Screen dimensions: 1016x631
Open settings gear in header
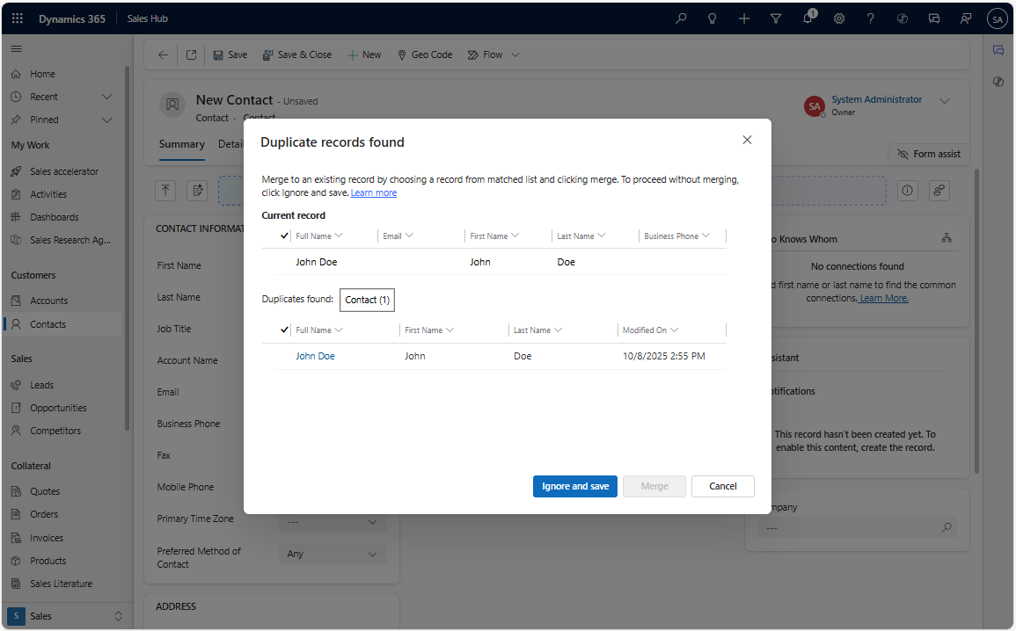[839, 18]
